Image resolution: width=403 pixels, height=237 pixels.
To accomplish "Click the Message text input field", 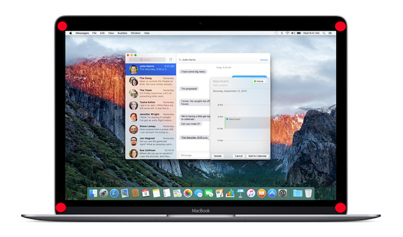I will (x=195, y=155).
